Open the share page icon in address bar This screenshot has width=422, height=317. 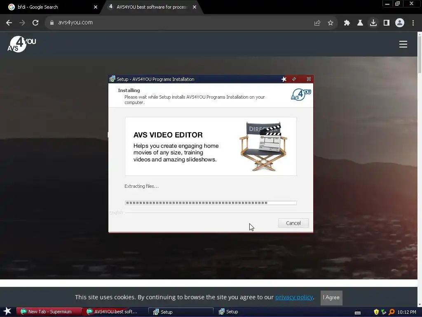(x=317, y=23)
